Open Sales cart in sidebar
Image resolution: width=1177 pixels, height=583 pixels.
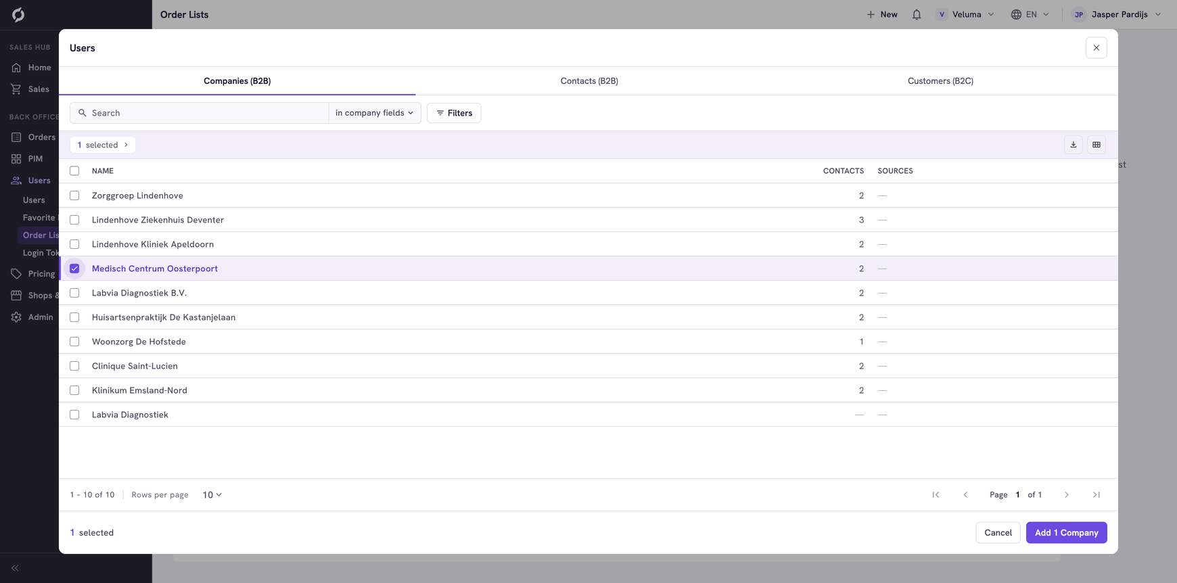click(30, 89)
